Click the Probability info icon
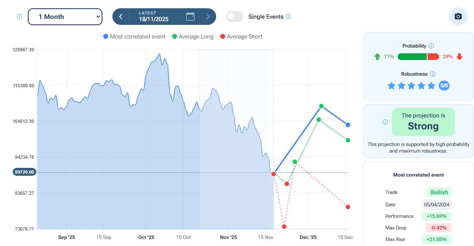 (x=431, y=46)
